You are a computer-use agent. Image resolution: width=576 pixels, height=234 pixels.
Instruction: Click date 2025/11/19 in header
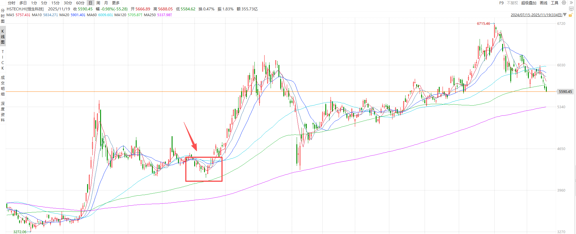coord(59,9)
